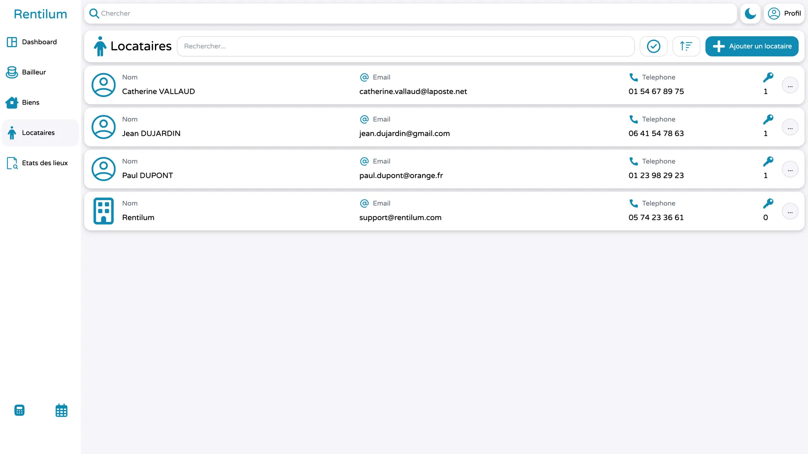Click key icon in Paul DUPONT row

768,161
